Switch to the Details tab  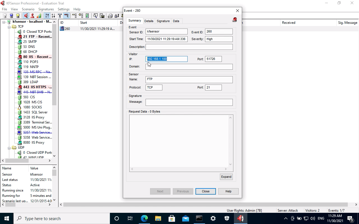pyautogui.click(x=149, y=21)
